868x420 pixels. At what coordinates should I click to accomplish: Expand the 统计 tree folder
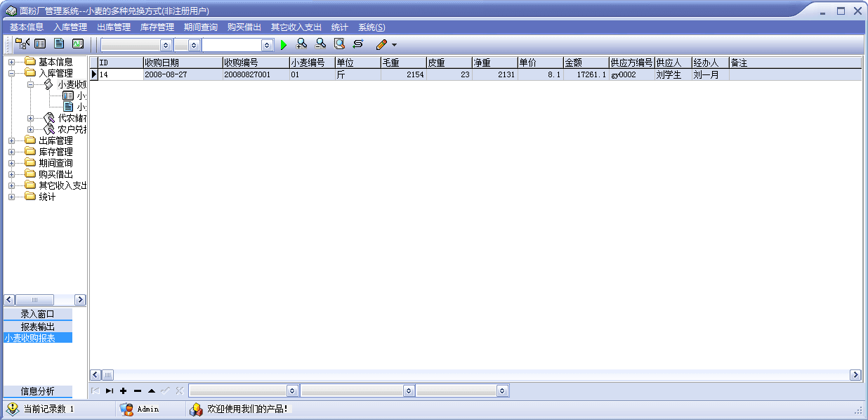coord(11,197)
